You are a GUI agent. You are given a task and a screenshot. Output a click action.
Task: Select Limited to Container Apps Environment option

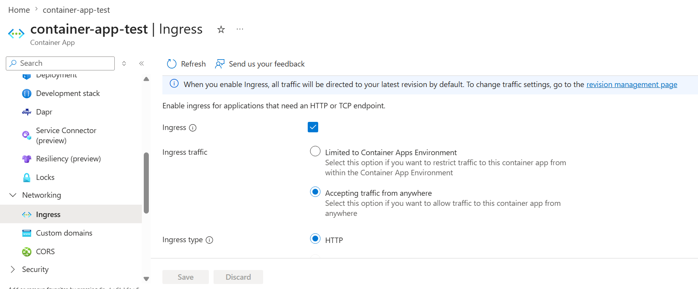(315, 151)
